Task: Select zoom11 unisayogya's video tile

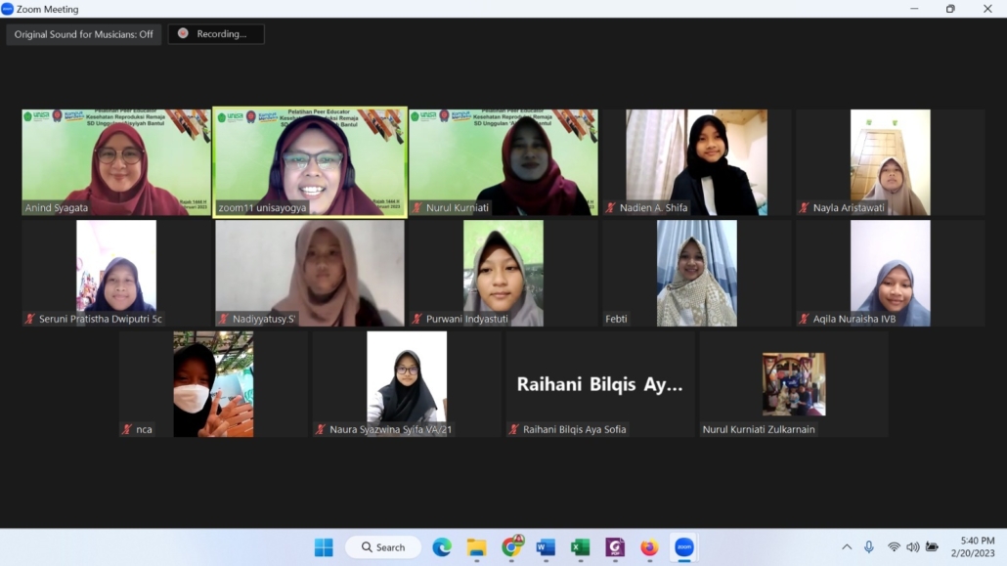Action: click(x=310, y=161)
